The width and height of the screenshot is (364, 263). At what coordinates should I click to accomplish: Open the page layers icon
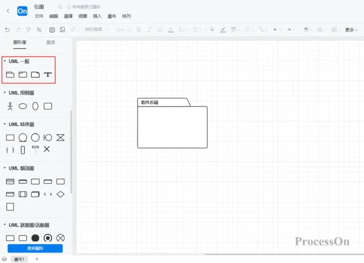point(4,259)
